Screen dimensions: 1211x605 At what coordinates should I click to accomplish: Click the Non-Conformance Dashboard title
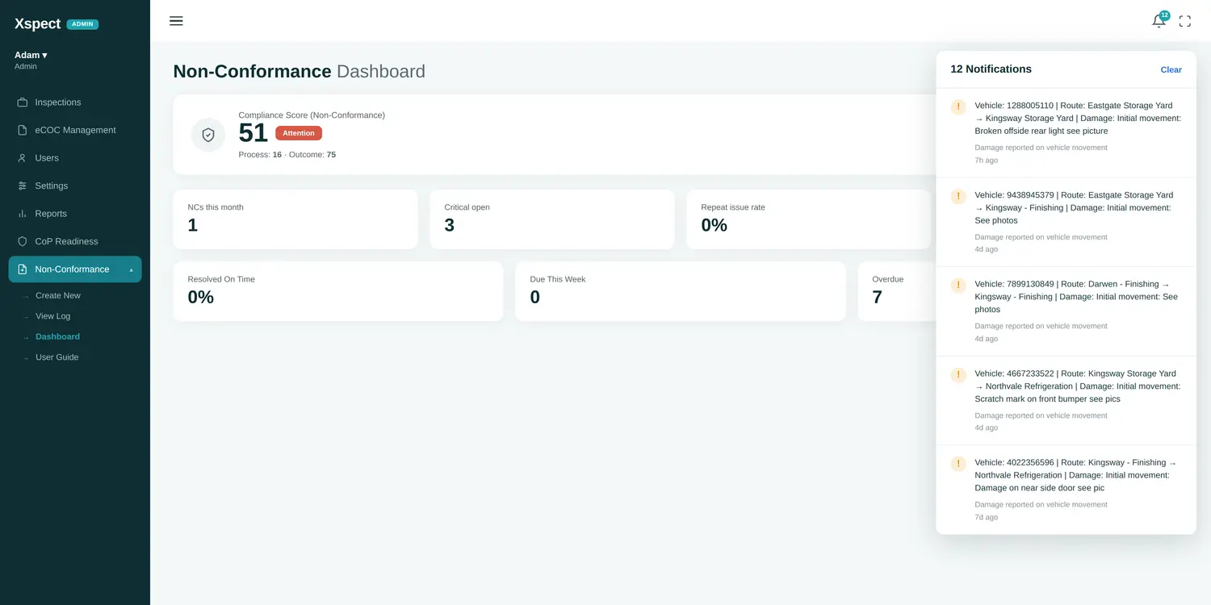click(299, 71)
